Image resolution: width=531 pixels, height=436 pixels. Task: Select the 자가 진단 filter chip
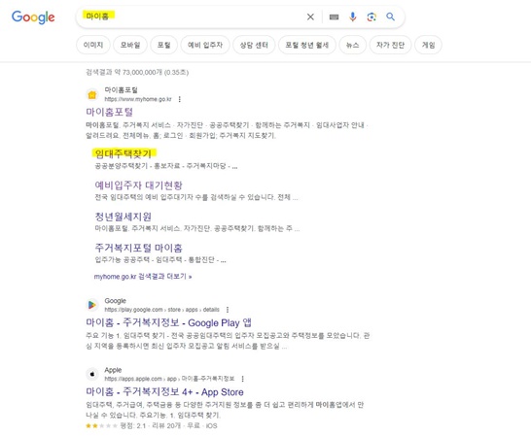390,45
